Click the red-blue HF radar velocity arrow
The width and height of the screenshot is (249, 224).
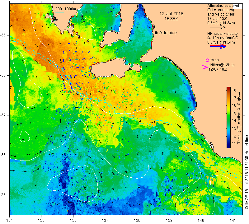(x=218, y=46)
